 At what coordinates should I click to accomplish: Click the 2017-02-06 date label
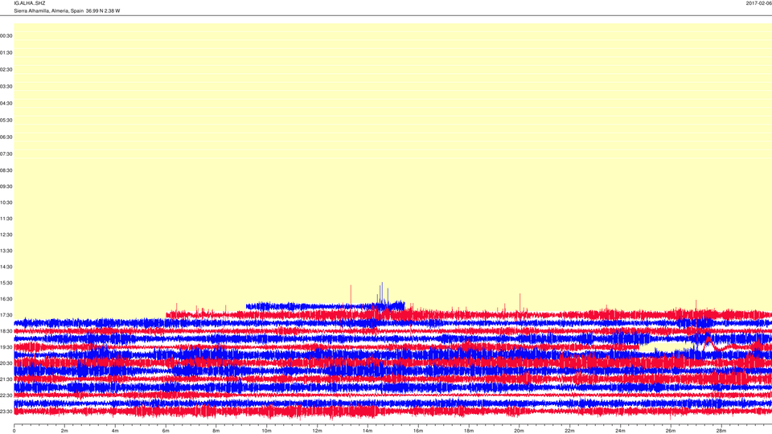coord(758,3)
